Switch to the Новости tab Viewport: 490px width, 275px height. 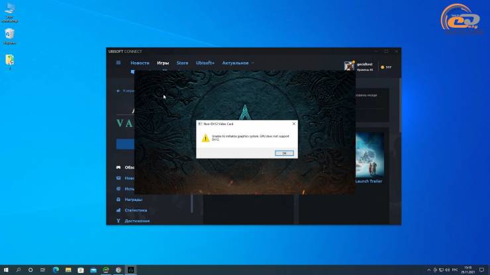click(x=140, y=63)
